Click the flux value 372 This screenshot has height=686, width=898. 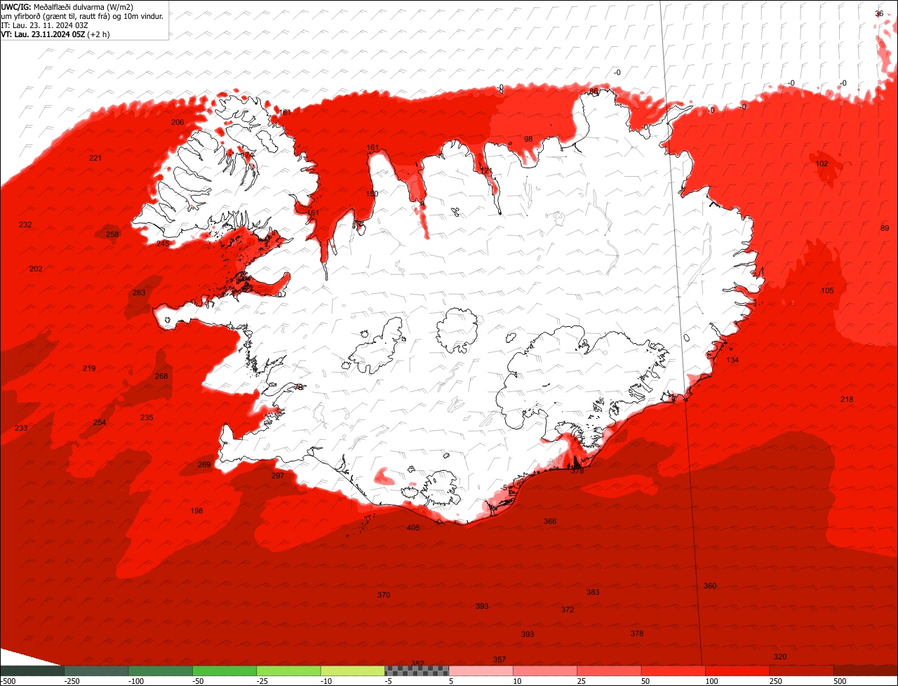[x=568, y=610]
